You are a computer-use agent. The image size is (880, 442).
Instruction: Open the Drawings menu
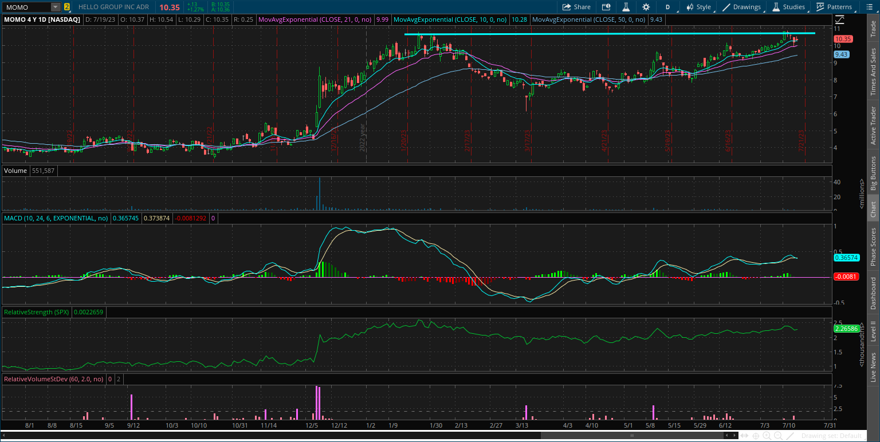coord(742,7)
